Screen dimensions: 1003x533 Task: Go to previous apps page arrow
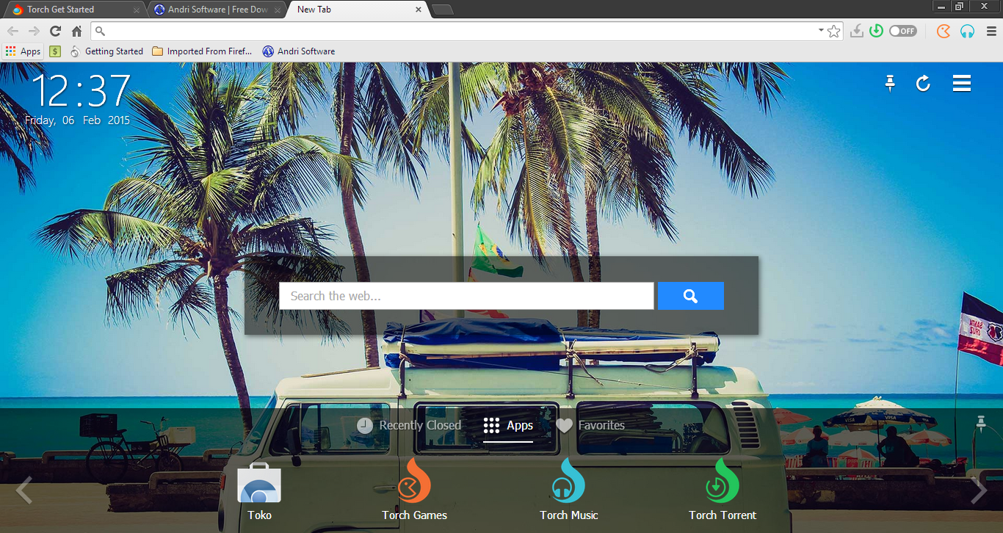tap(24, 490)
